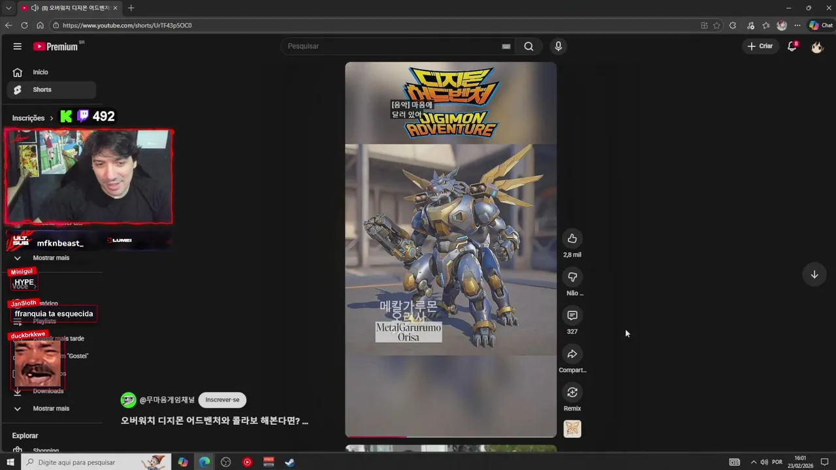Switch to Microsoft Edge in the taskbar

click(204, 462)
